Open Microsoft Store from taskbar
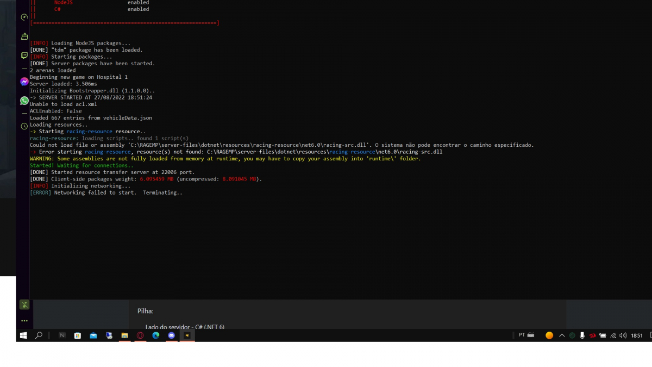 click(78, 335)
